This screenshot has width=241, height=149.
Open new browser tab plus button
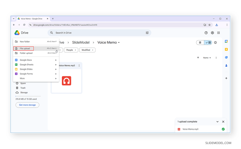pos(53,19)
